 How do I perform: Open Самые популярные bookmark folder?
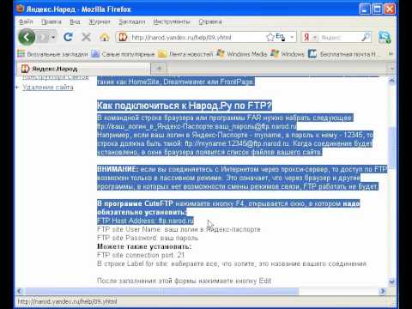coord(123,54)
